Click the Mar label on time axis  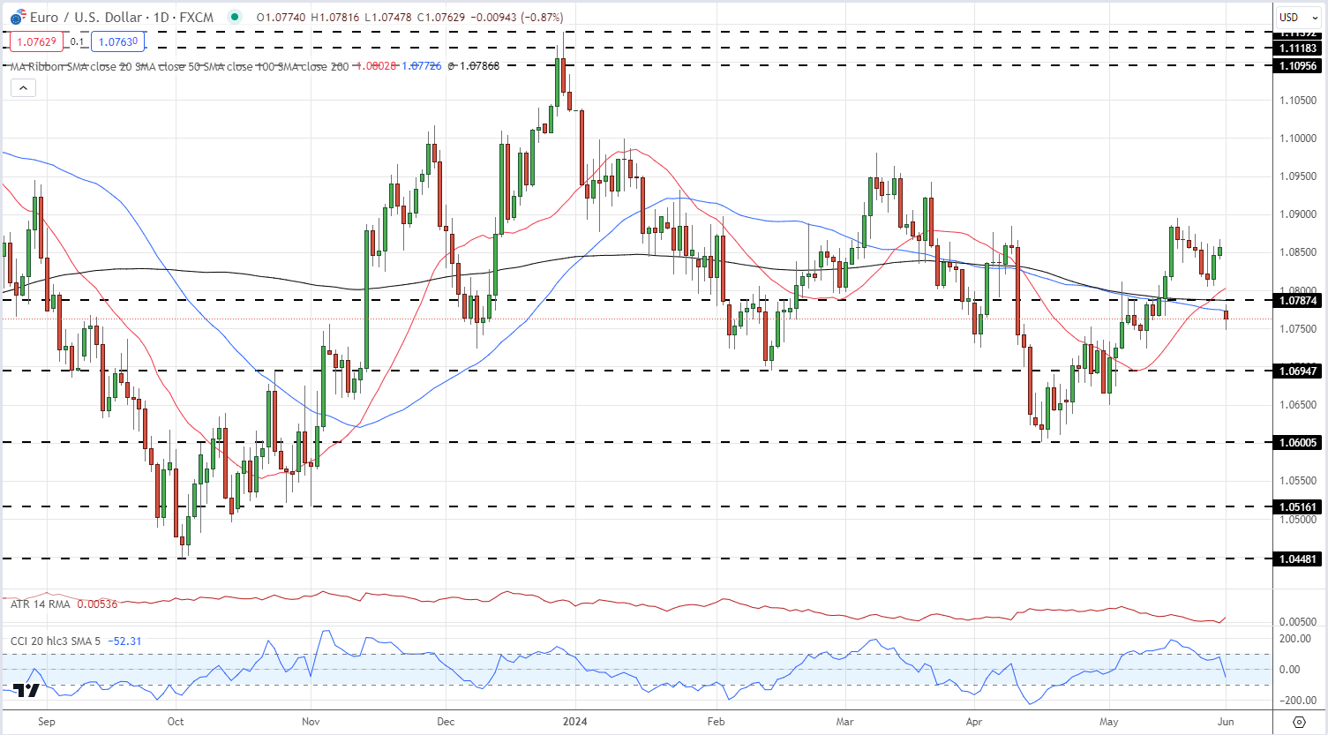tap(844, 722)
